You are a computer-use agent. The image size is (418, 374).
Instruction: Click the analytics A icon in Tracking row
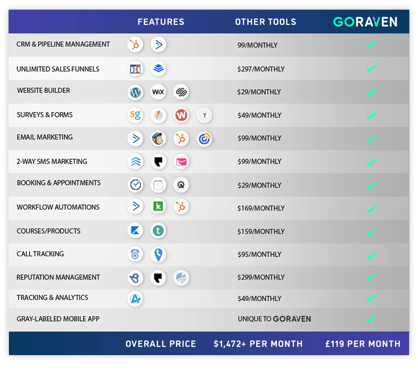click(x=135, y=298)
